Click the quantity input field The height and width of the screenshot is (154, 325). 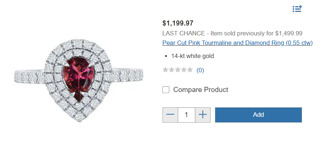[x=187, y=115]
